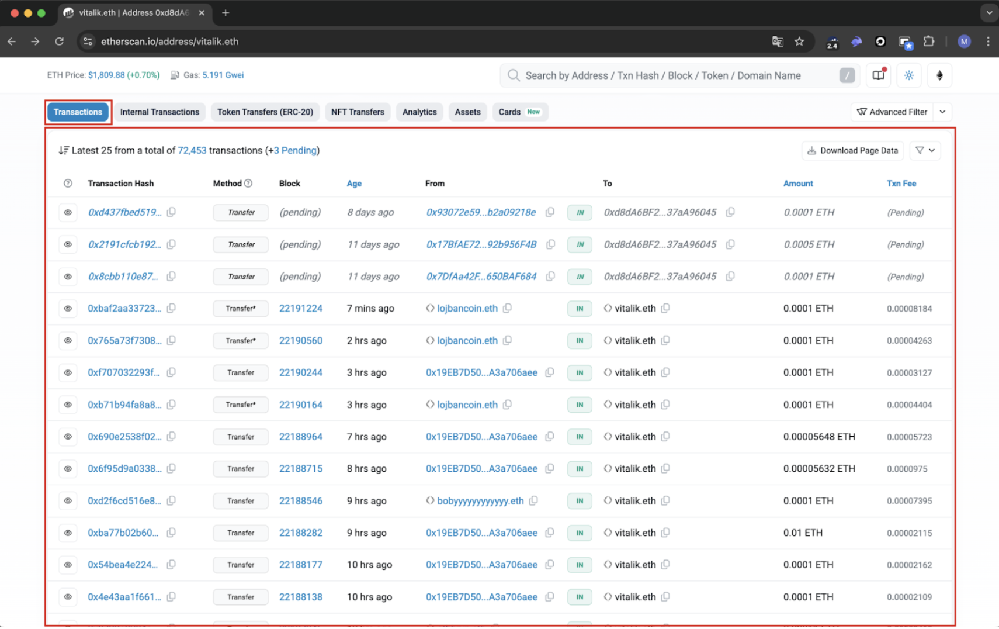Preview transaction 0xbaf2aa33723 with eye icon
The width and height of the screenshot is (999, 629).
coord(68,308)
